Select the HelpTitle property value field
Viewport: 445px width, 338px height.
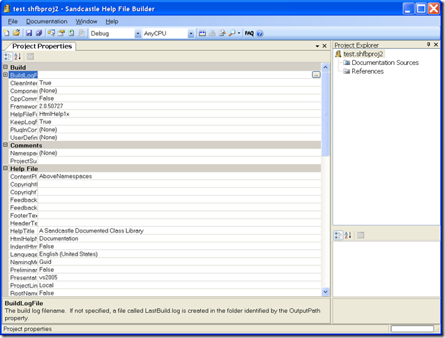coord(174,230)
